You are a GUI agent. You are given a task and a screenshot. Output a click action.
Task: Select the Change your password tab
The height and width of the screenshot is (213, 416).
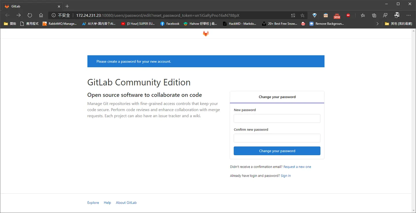pos(277,97)
